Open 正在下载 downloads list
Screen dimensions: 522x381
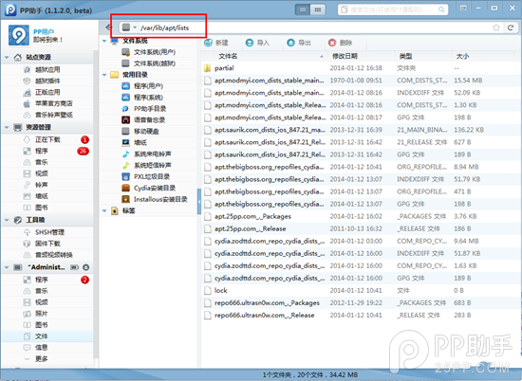pos(47,139)
